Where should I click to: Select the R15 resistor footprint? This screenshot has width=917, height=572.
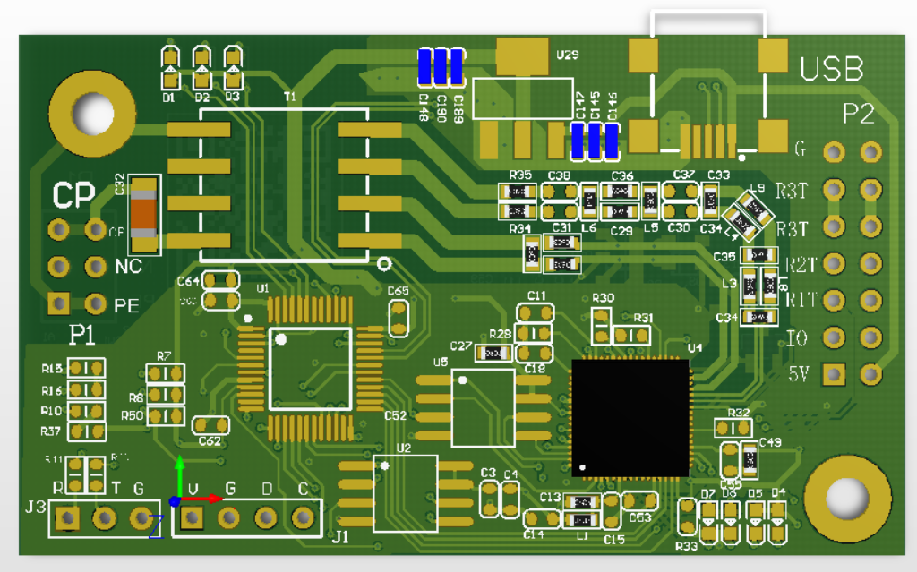87,369
